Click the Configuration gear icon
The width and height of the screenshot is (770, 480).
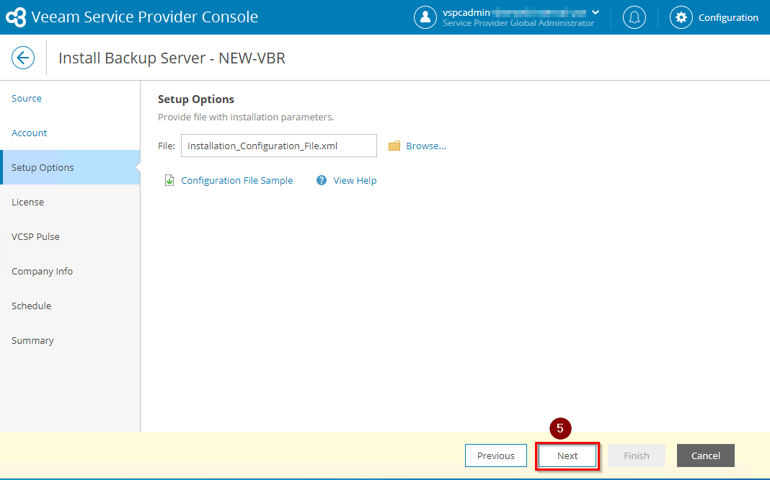point(681,17)
